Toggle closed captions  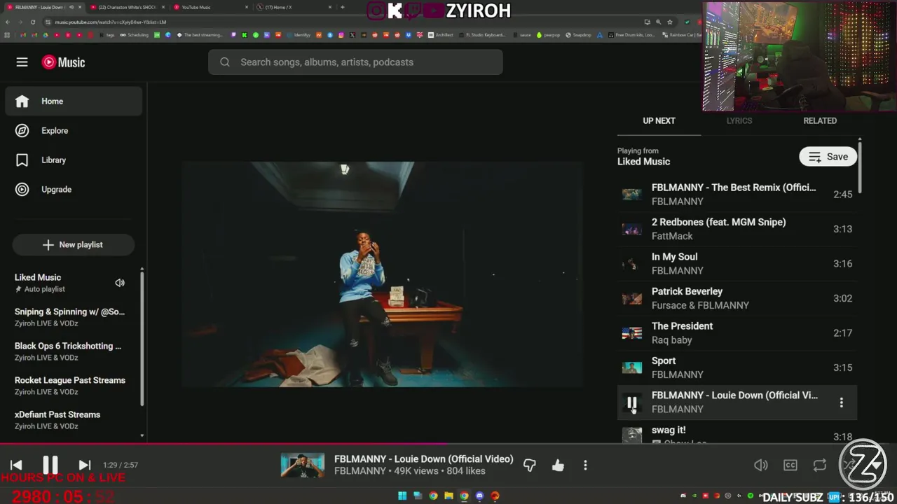point(790,465)
